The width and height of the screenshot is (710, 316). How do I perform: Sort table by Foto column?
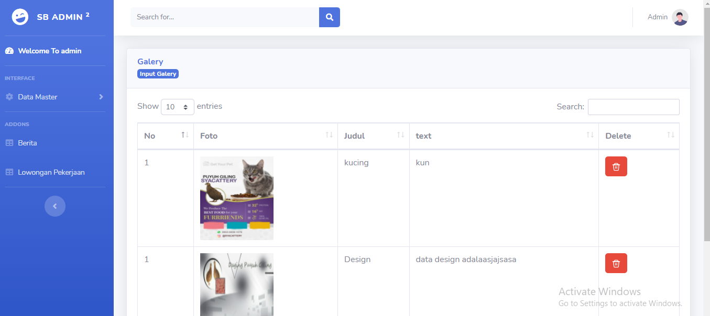point(266,136)
